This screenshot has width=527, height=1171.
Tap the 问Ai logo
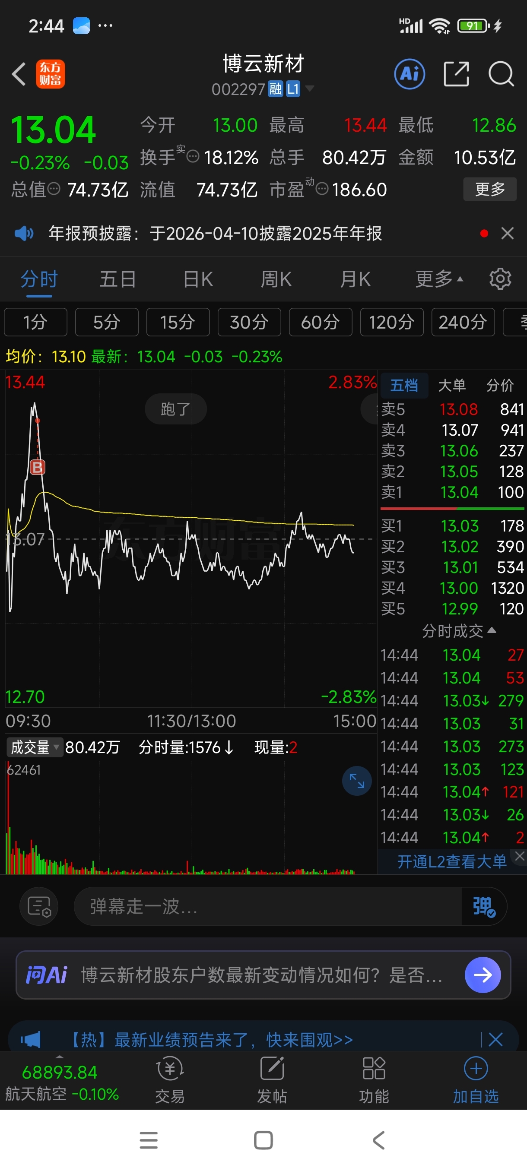point(47,975)
